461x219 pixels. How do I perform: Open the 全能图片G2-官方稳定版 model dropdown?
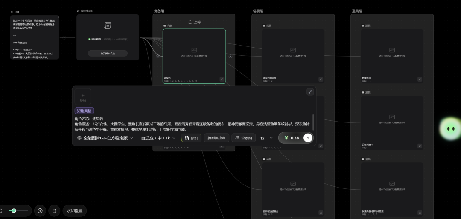pyautogui.click(x=105, y=138)
